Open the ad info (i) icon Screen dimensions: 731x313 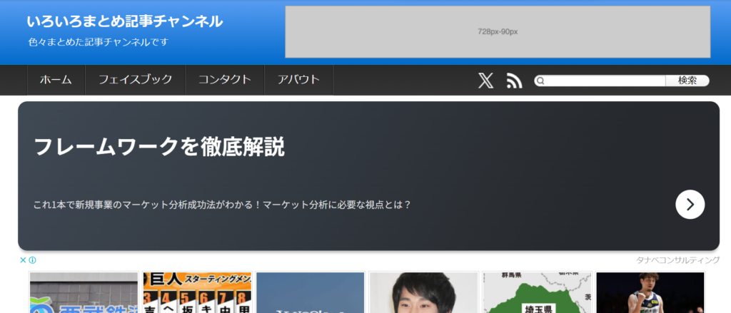(33, 260)
